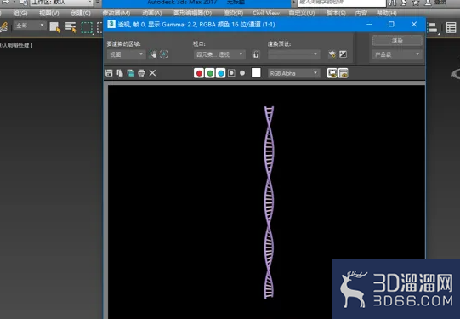
Task: Open the selection filter dropdown
Action: [x=30, y=26]
